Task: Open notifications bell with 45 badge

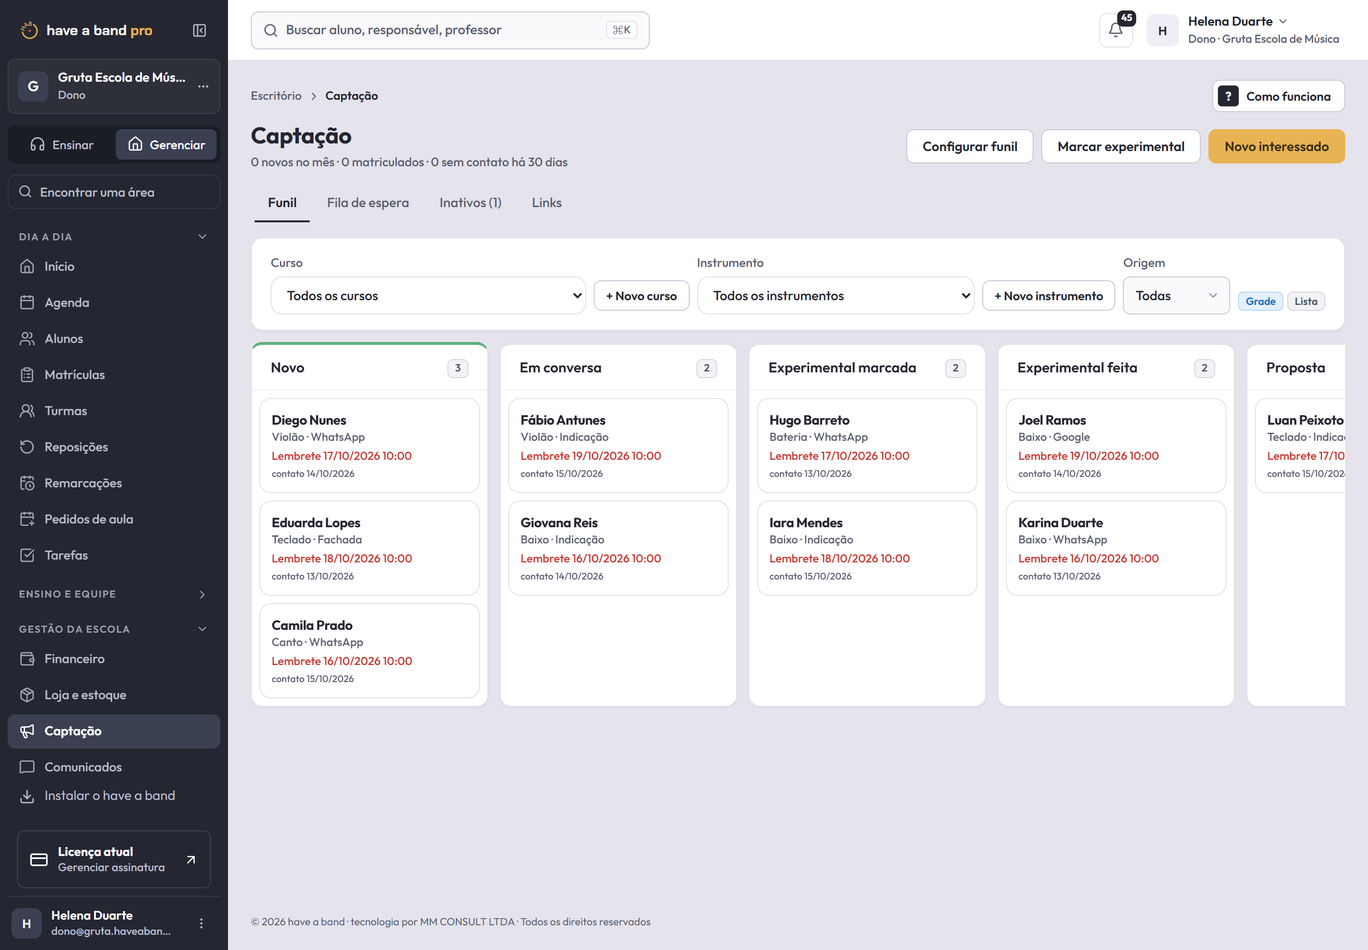Action: pos(1116,30)
